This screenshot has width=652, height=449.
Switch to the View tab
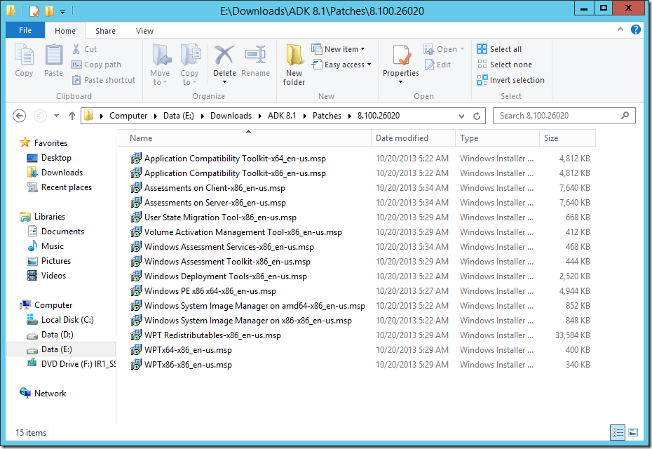click(144, 31)
